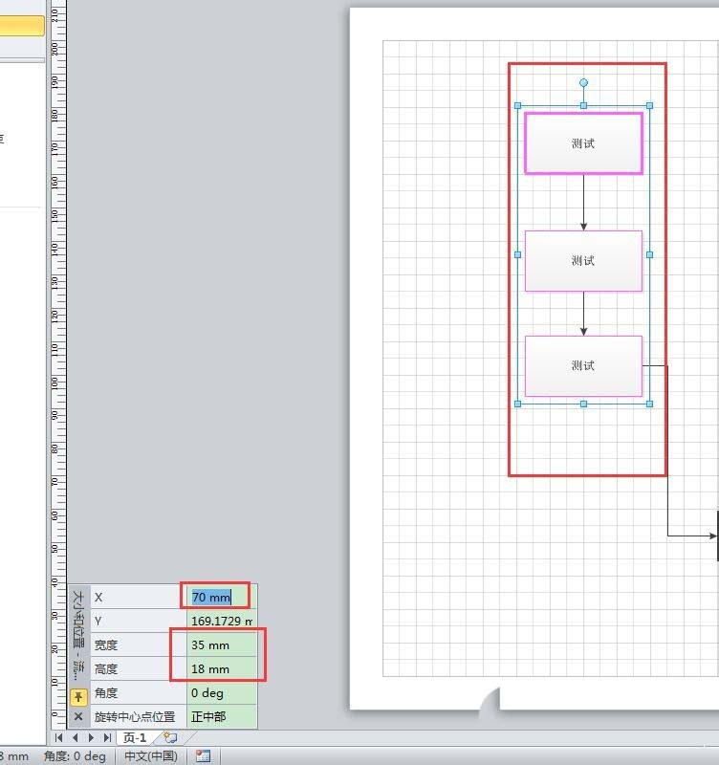Click the right-middle selection handle
This screenshot has height=765, width=719.
coord(650,254)
